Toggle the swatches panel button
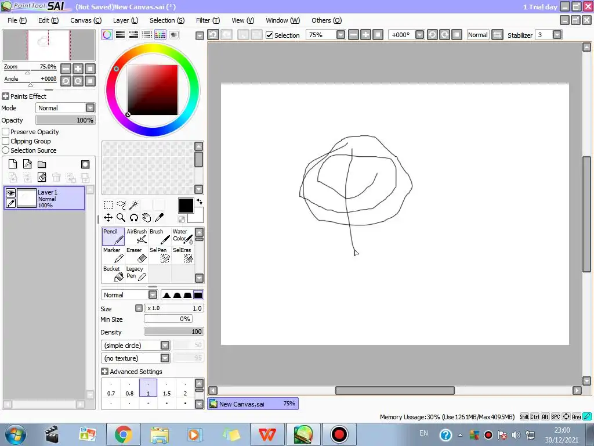 point(160,35)
